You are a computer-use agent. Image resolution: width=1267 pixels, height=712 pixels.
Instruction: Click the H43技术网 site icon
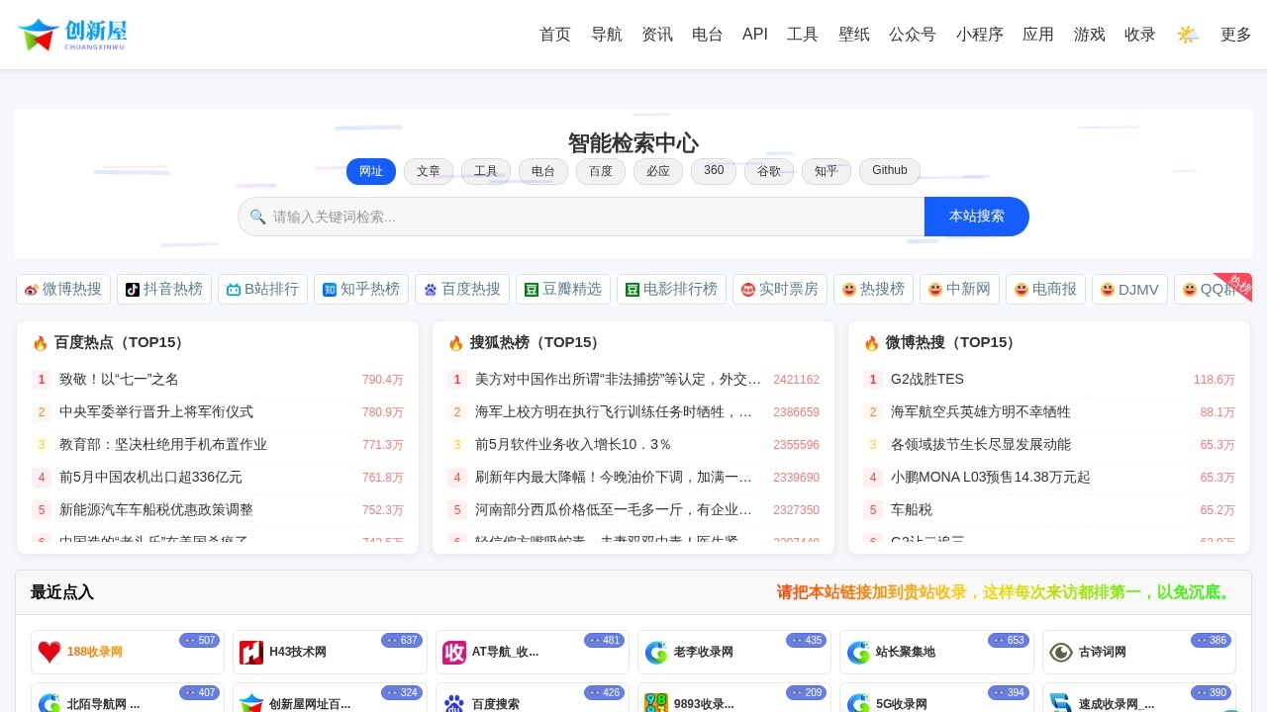coord(251,653)
